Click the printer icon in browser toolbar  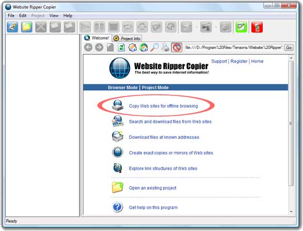point(165,47)
